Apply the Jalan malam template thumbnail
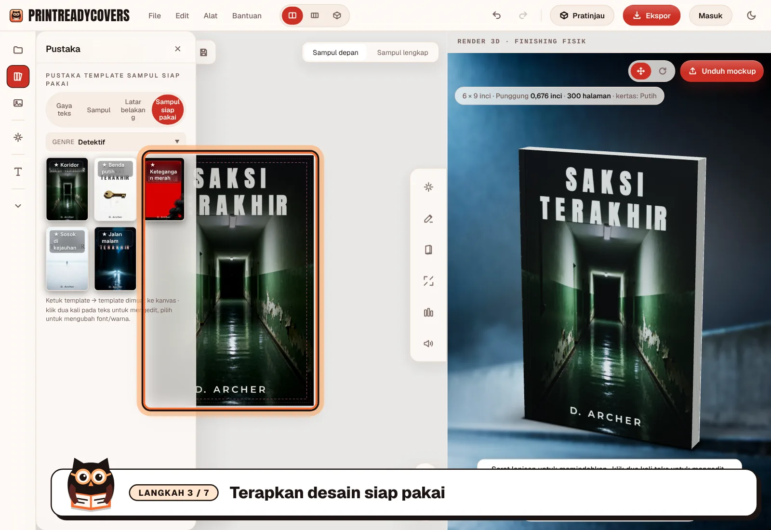The width and height of the screenshot is (771, 530). (115, 259)
